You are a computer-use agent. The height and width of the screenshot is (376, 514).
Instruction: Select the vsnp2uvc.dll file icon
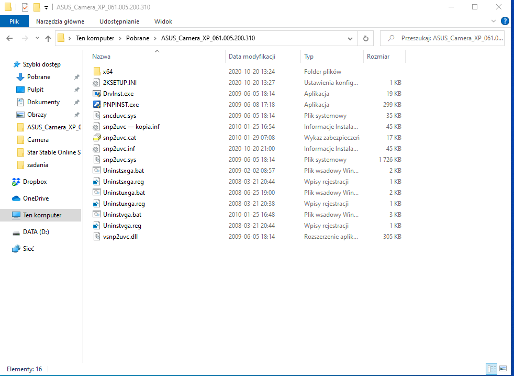(x=97, y=236)
